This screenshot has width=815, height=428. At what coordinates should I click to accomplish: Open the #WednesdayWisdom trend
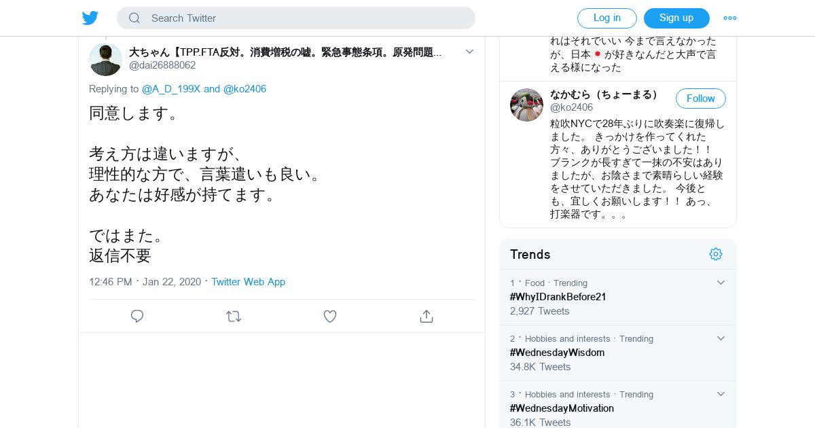pyautogui.click(x=557, y=353)
